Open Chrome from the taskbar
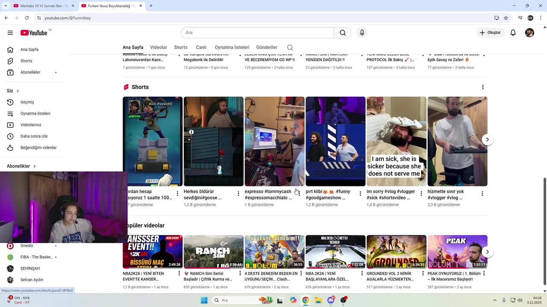The width and height of the screenshot is (547, 307). [x=306, y=300]
